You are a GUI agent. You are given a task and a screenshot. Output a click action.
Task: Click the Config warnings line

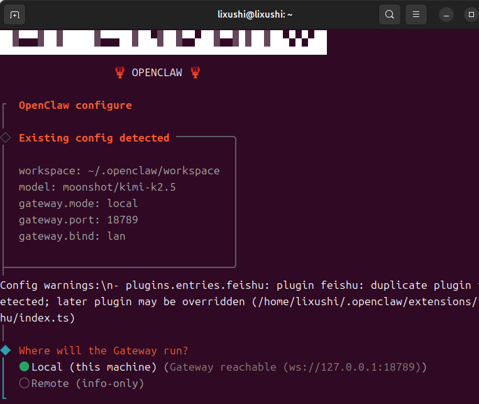(x=239, y=285)
